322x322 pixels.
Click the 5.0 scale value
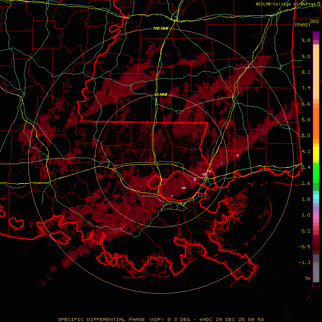click(x=306, y=136)
